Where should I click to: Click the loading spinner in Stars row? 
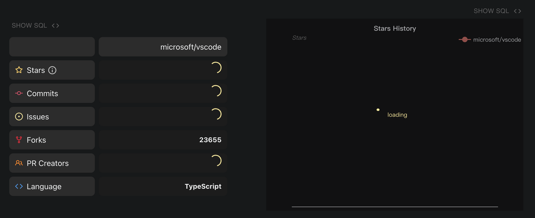click(x=216, y=68)
